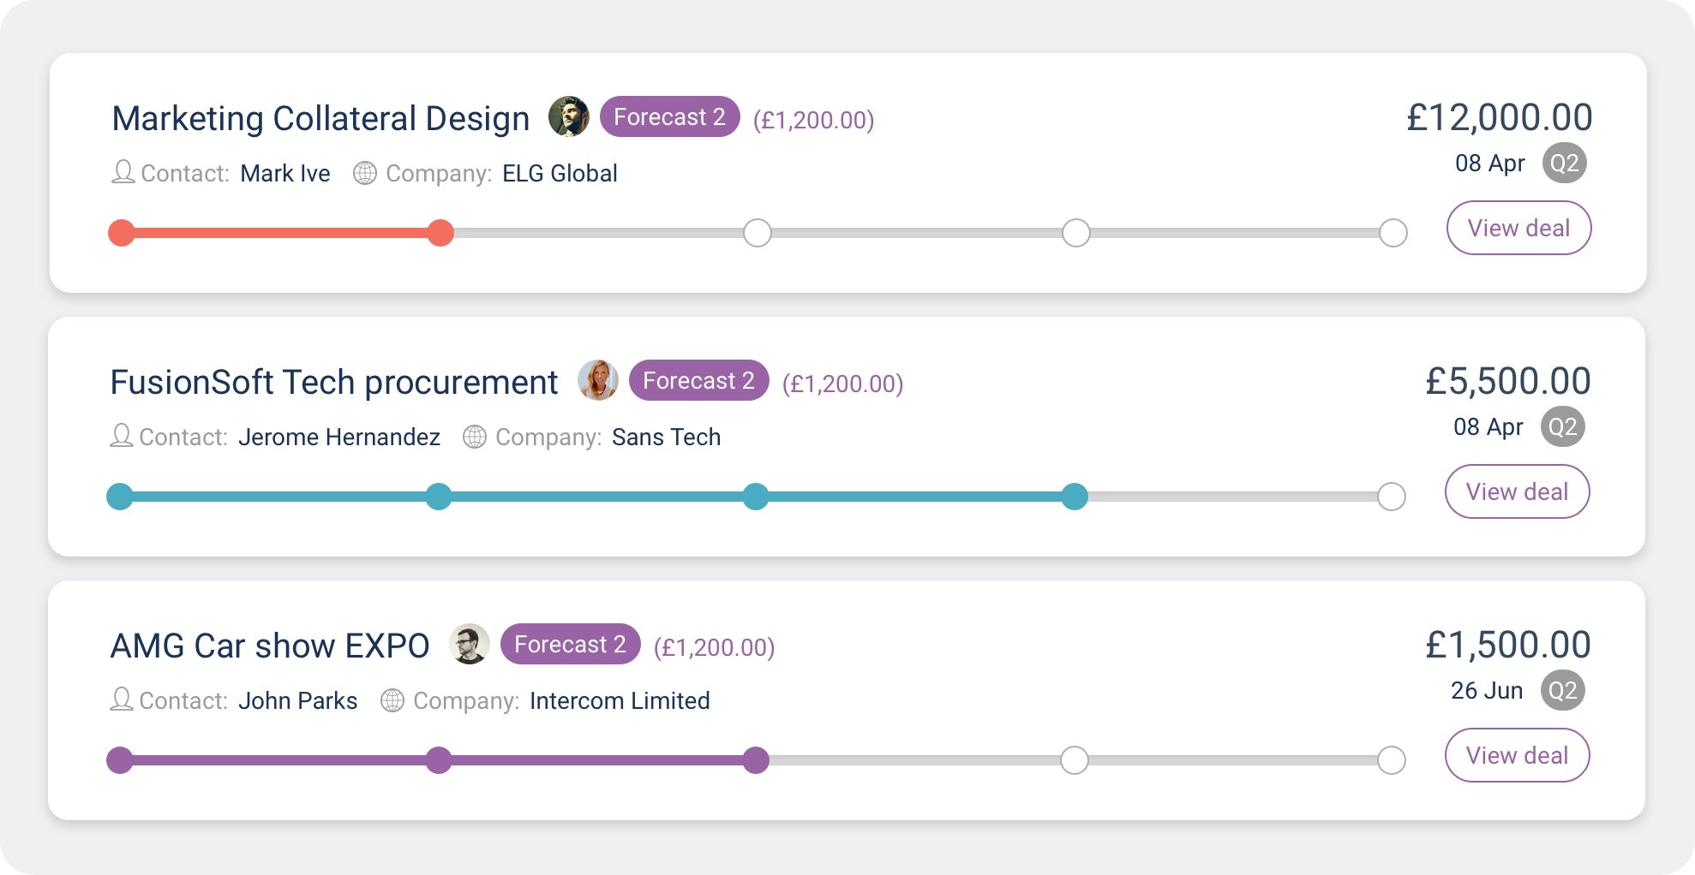Select second purple stage dot on AMG Car show pipeline
The height and width of the screenshot is (875, 1695).
439,760
